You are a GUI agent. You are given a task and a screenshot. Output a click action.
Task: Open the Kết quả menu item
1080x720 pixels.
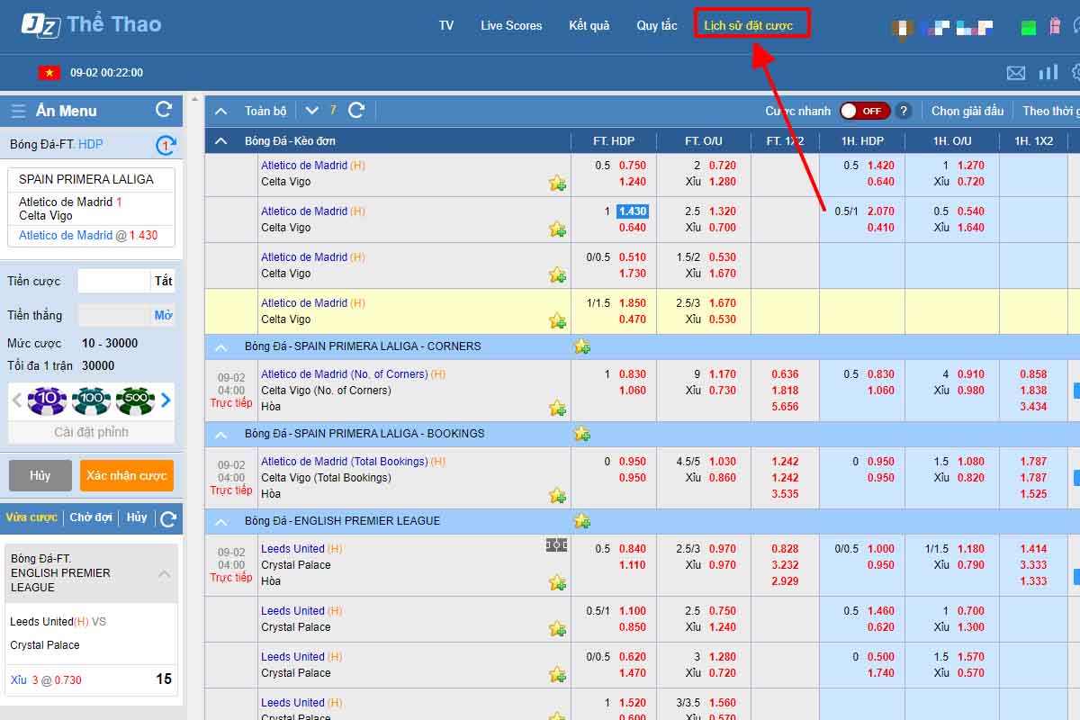point(589,25)
